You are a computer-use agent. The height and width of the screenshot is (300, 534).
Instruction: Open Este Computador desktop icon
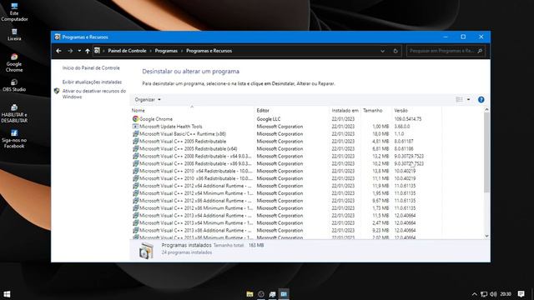click(14, 12)
